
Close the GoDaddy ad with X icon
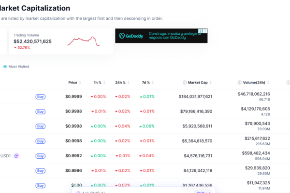pyautogui.click(x=206, y=31)
